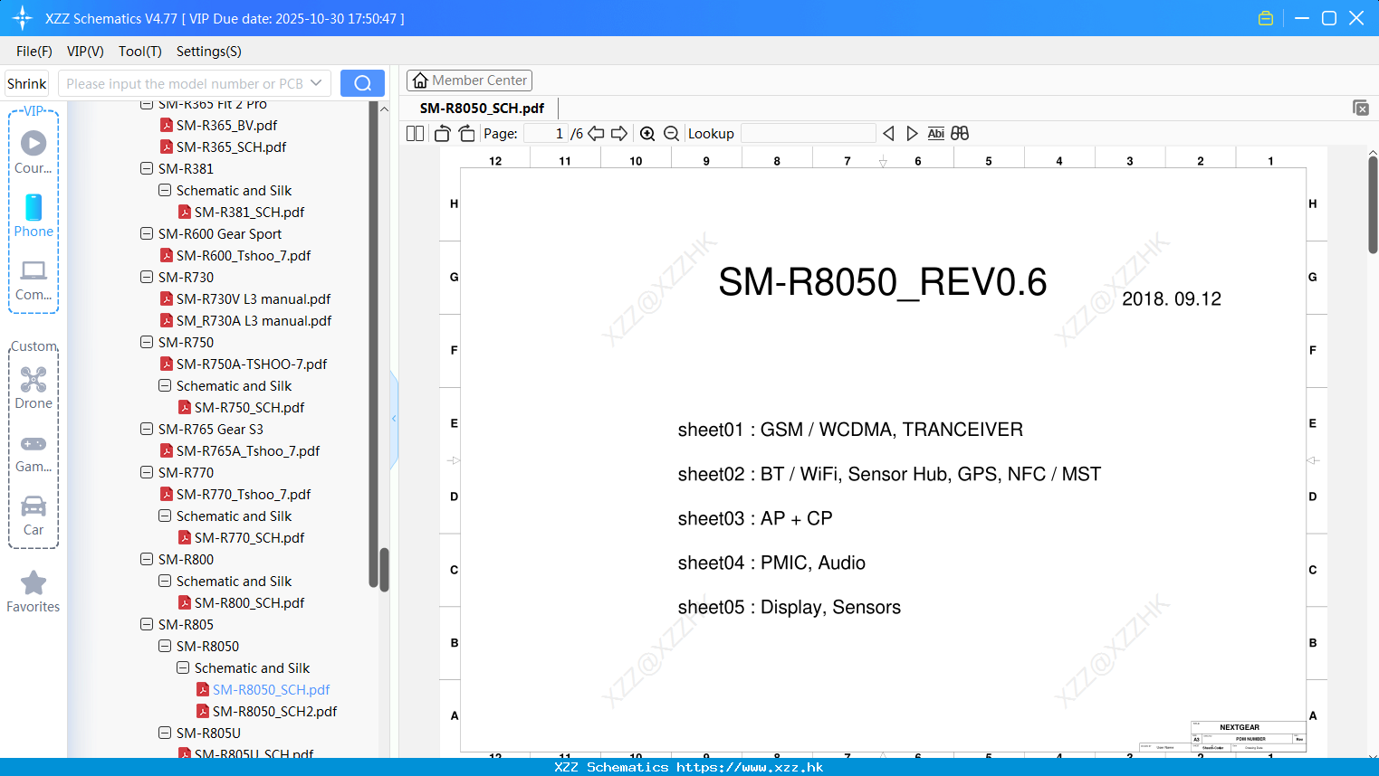Open SM-R365_SCH.pdf file
Image resolution: width=1379 pixels, height=776 pixels.
tap(231, 147)
